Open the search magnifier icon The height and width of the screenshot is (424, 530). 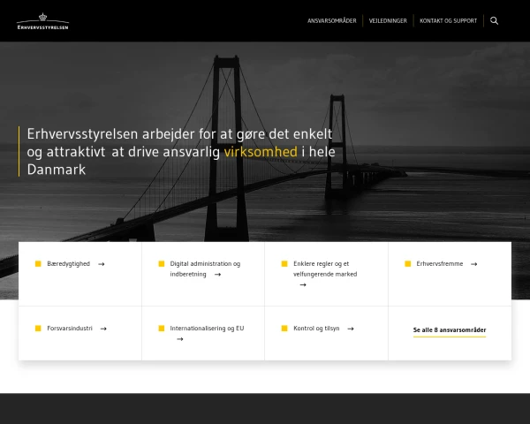coord(494,21)
